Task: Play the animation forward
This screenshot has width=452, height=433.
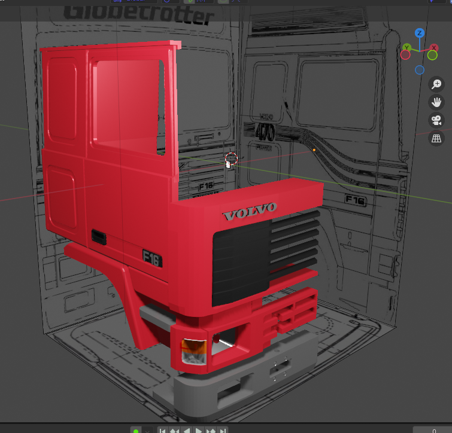Action: coord(198,431)
